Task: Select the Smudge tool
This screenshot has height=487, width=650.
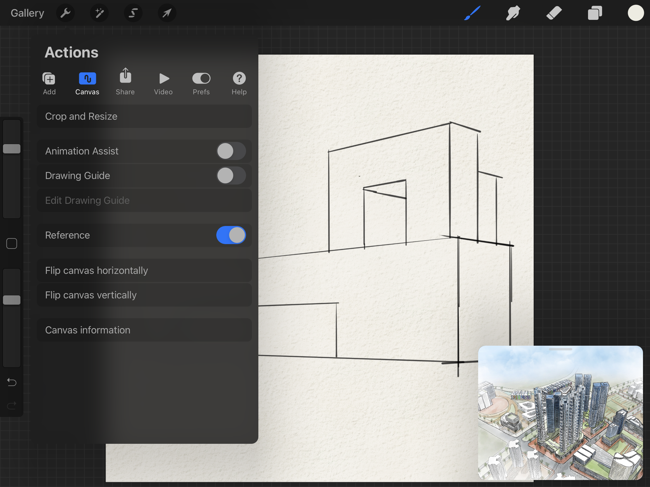Action: pyautogui.click(x=512, y=12)
